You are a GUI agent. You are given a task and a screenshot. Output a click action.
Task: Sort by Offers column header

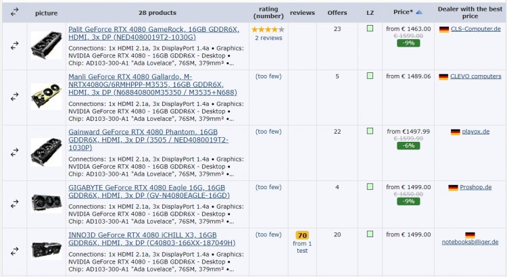[337, 12]
